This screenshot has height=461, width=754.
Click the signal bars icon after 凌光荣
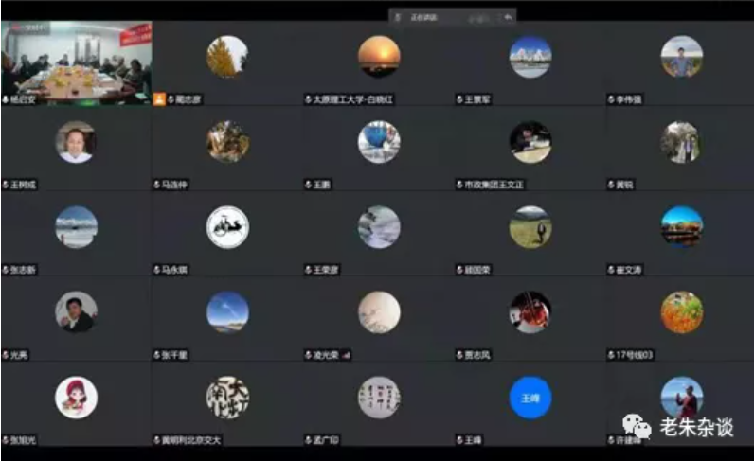tap(346, 355)
